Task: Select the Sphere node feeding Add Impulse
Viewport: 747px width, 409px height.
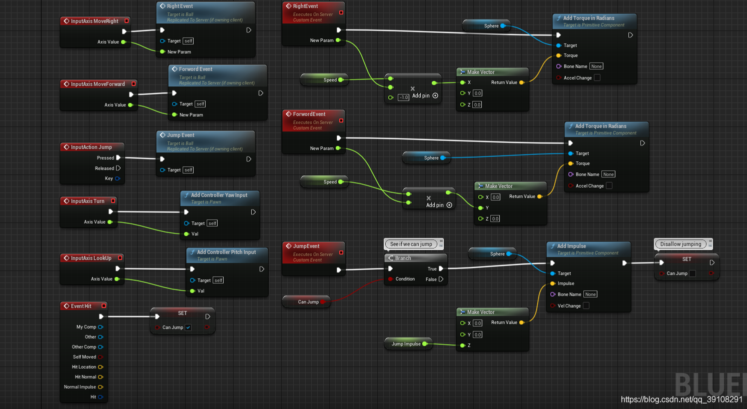Action: point(492,254)
